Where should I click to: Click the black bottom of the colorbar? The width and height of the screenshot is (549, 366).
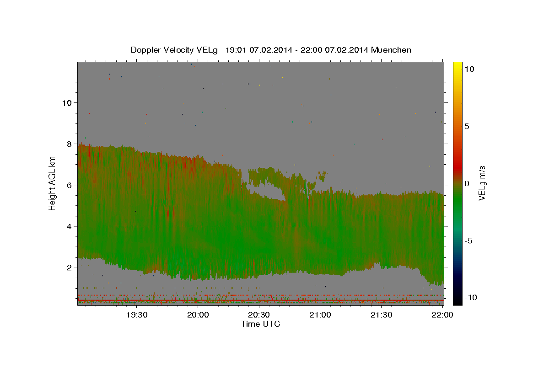(457, 300)
